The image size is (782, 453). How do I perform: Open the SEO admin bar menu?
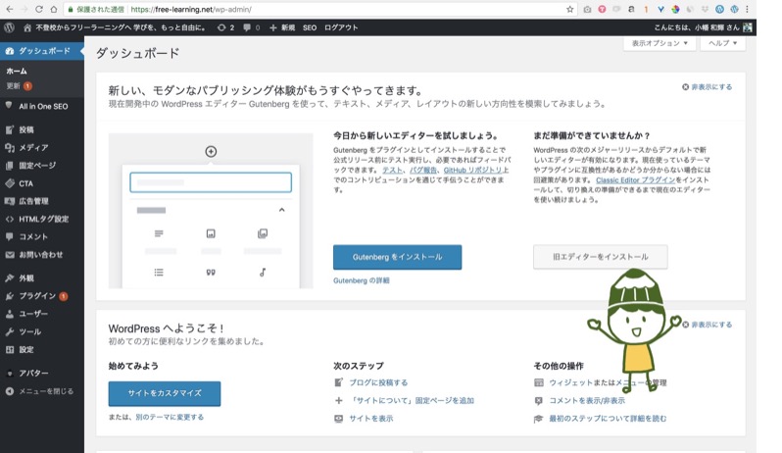click(310, 27)
